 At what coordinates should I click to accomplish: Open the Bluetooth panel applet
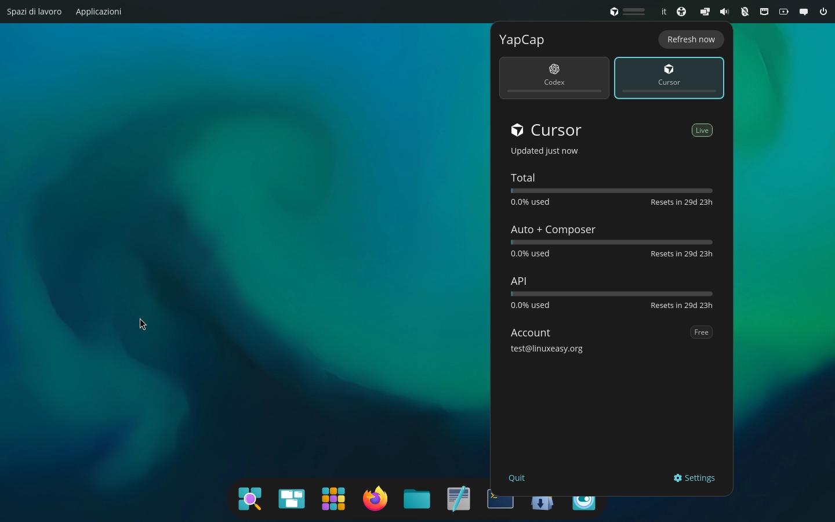tap(746, 12)
